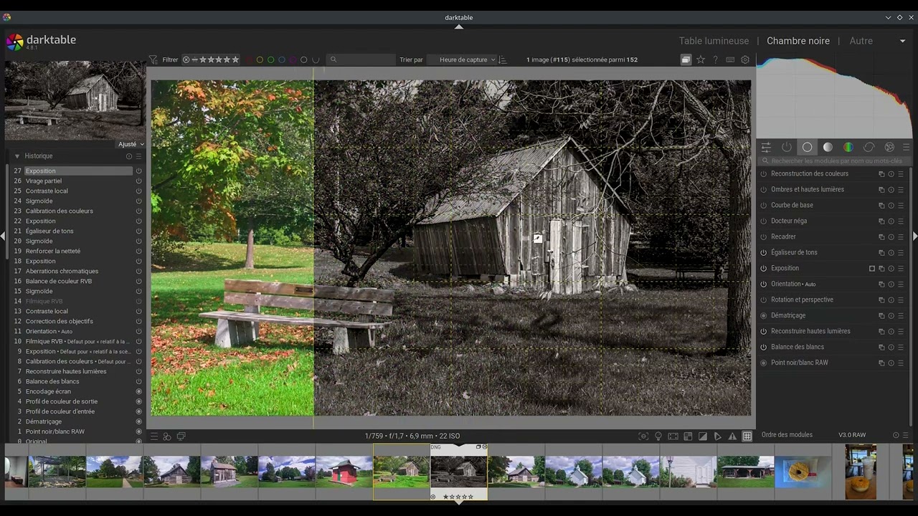Reset Courbe de base module parameters
Image resolution: width=918 pixels, height=516 pixels.
tap(891, 205)
